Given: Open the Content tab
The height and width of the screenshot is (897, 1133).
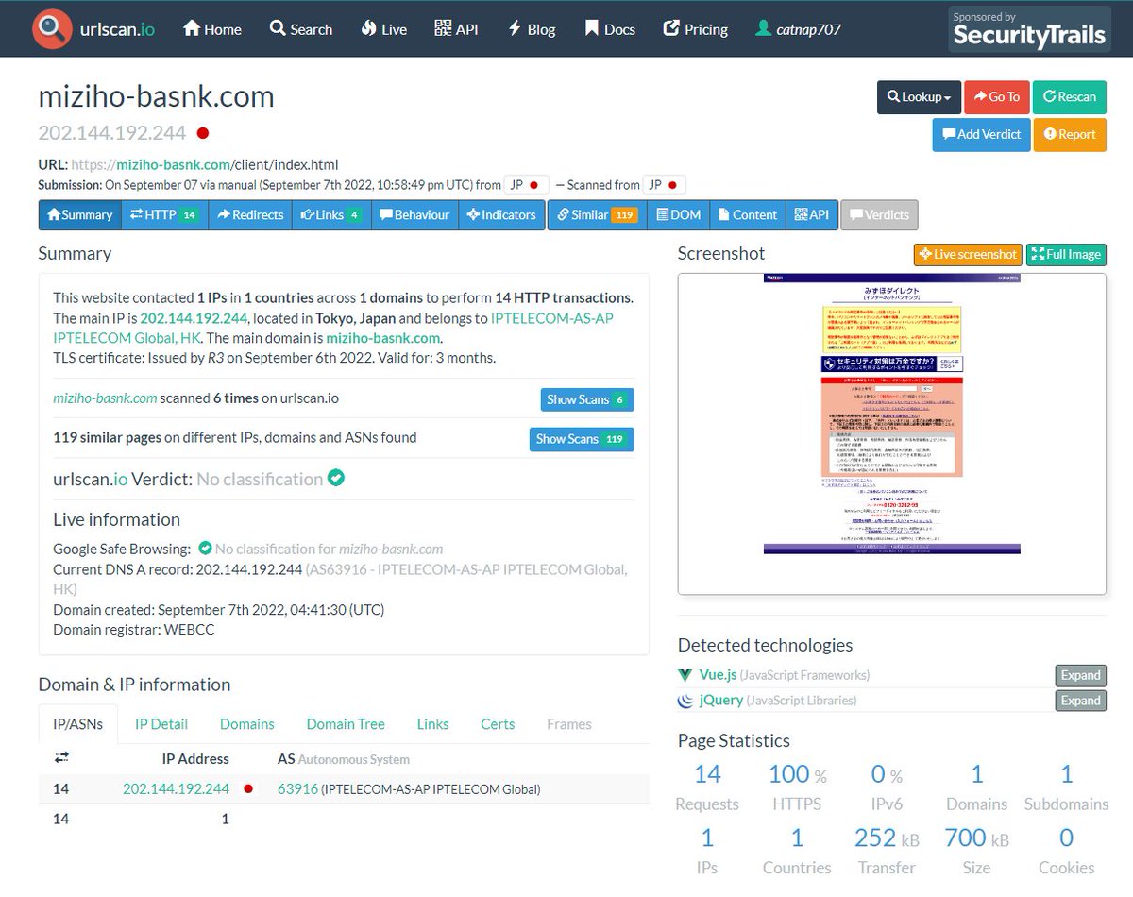Looking at the screenshot, I should (x=748, y=214).
